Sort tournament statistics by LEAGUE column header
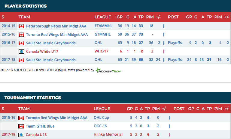This screenshot has height=139, width=231. point(102,109)
